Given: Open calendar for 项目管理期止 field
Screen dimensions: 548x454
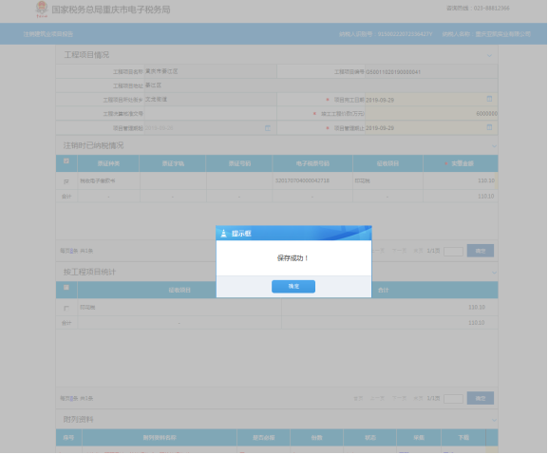Looking at the screenshot, I should click(x=489, y=127).
